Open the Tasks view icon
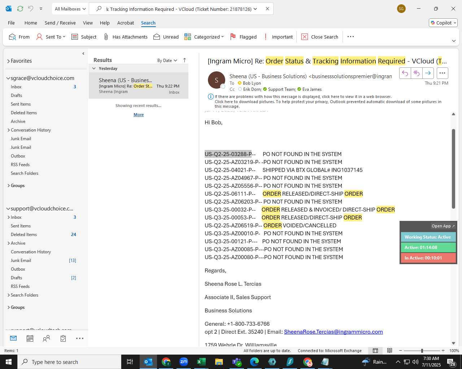This screenshot has height=369, width=462. (63, 338)
